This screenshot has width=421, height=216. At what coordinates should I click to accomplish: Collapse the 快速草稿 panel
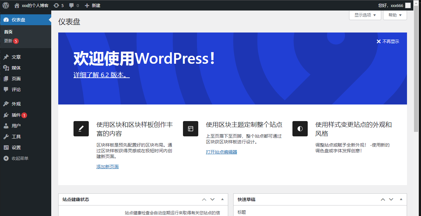click(x=401, y=199)
